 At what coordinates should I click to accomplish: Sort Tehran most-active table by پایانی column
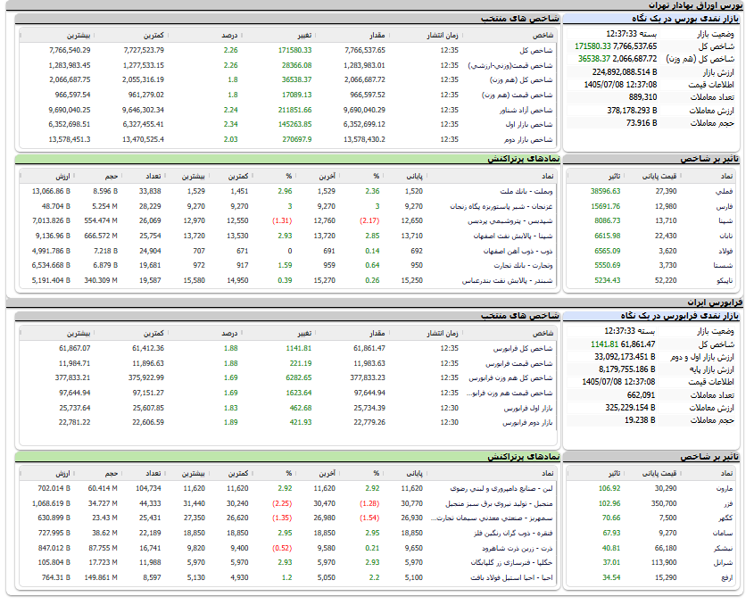point(414,177)
